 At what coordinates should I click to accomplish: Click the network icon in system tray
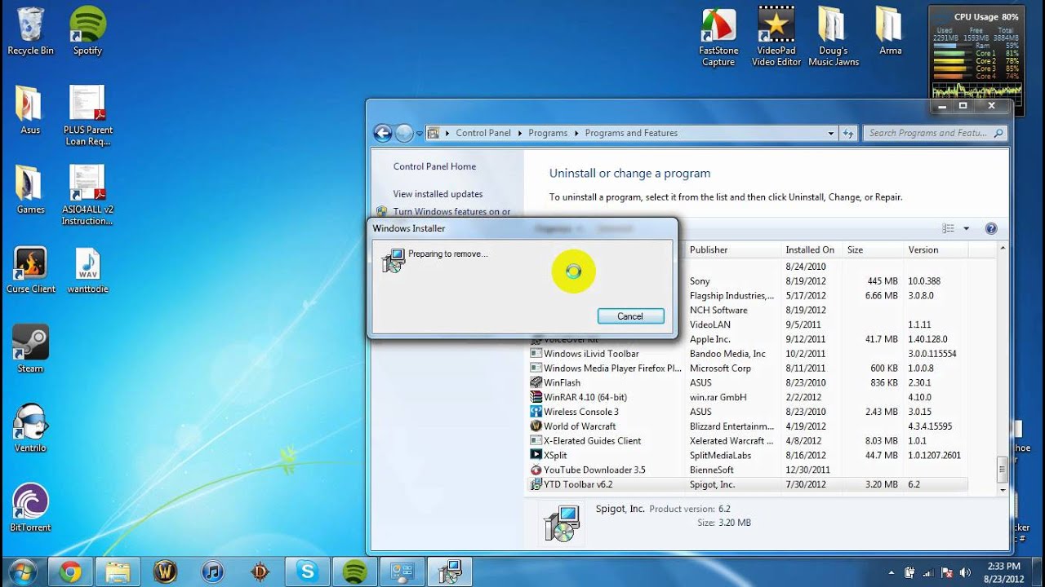pos(930,572)
